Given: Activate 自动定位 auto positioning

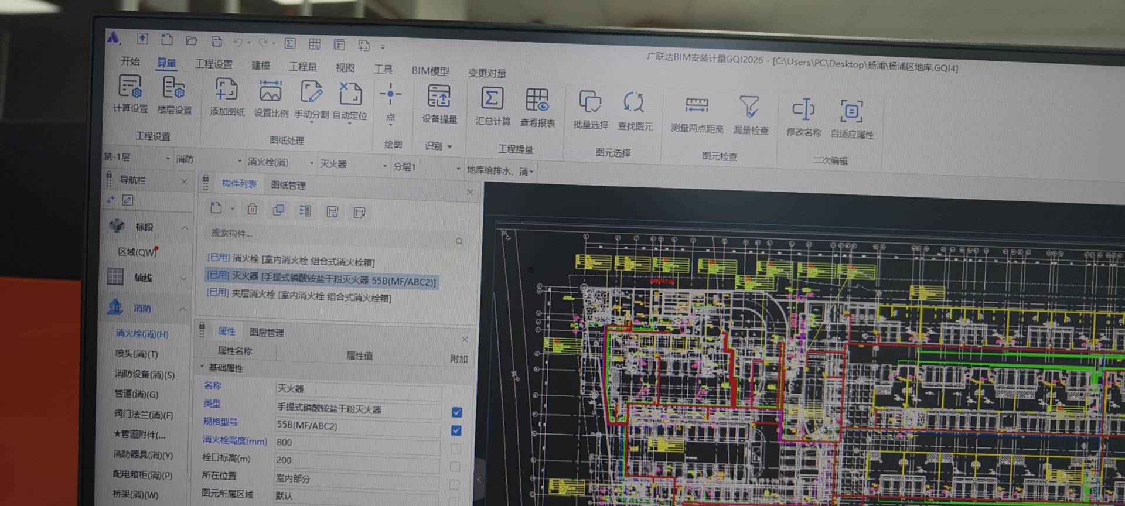Looking at the screenshot, I should (350, 102).
